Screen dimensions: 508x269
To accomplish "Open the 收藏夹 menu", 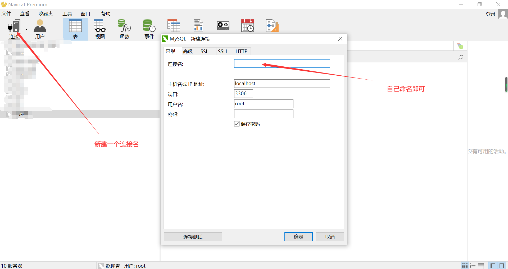I will click(46, 13).
